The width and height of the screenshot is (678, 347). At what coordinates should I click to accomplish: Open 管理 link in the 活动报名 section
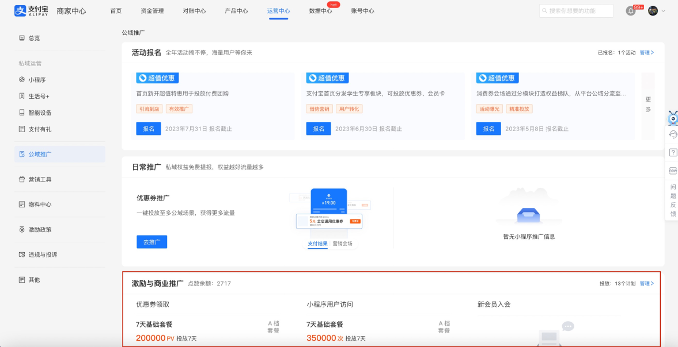point(647,53)
